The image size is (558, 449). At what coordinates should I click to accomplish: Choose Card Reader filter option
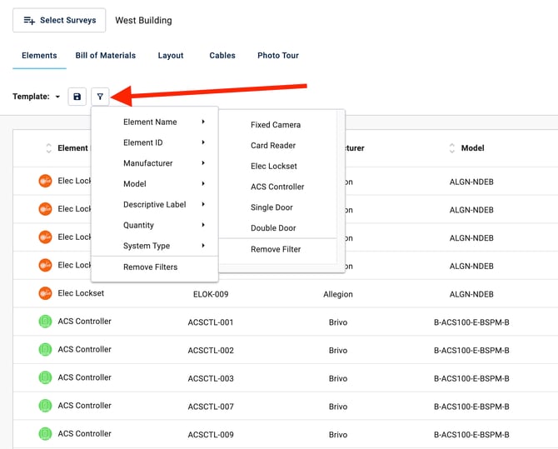click(273, 146)
